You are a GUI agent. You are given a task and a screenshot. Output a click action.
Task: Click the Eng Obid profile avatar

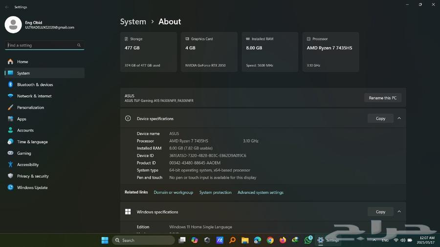[x=13, y=24]
